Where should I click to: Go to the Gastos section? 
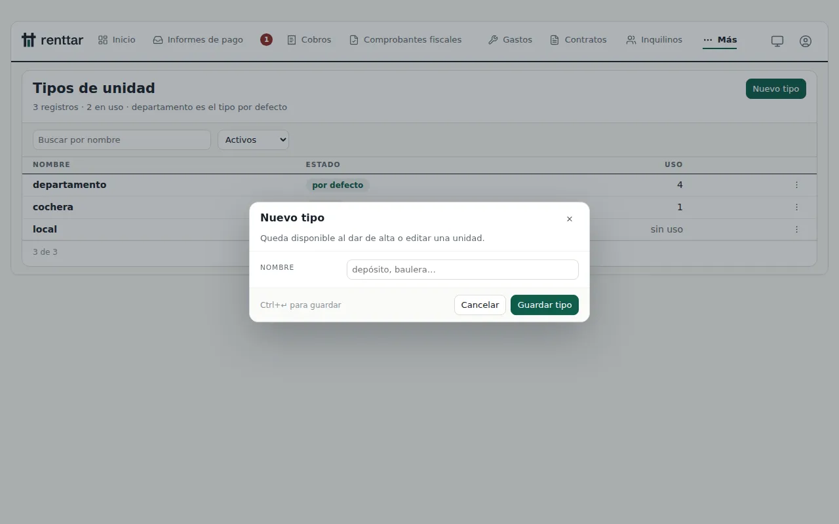(510, 40)
